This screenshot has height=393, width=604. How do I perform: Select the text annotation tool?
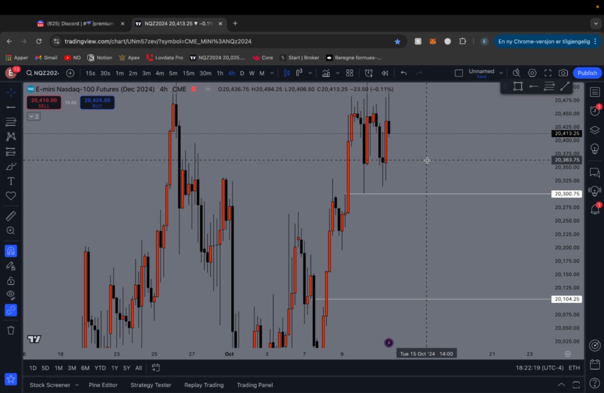click(x=11, y=181)
